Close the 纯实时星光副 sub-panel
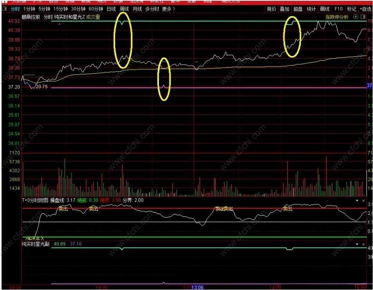The width and height of the screenshot is (373, 290). [x=363, y=244]
